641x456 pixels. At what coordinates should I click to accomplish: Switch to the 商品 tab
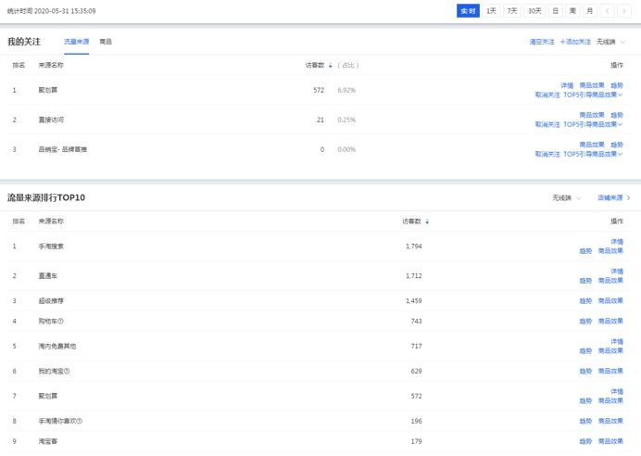(x=106, y=43)
